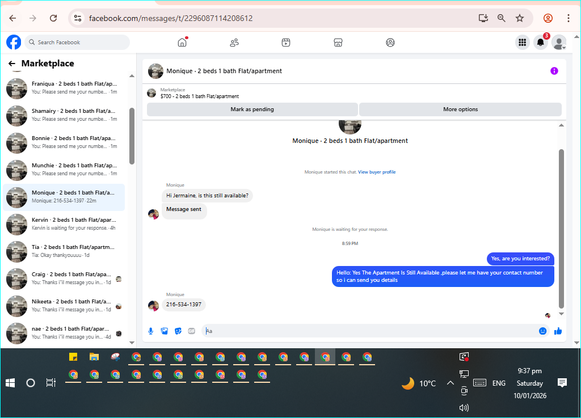This screenshot has height=418, width=581.
Task: Open Nikeeta conversation in list
Action: tap(64, 306)
